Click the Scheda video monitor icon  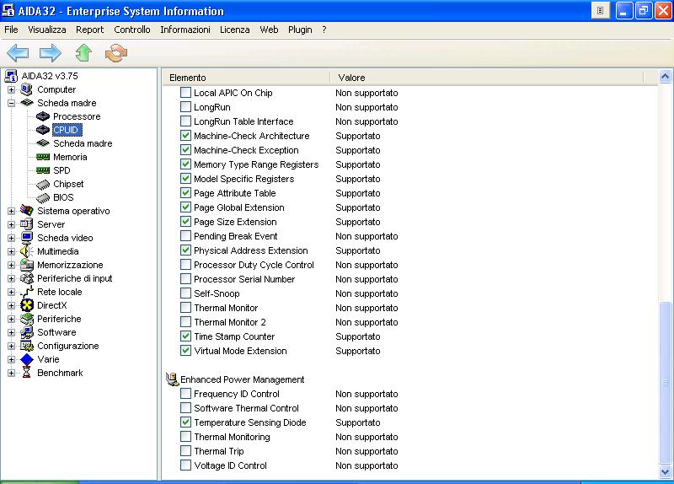[x=27, y=238]
